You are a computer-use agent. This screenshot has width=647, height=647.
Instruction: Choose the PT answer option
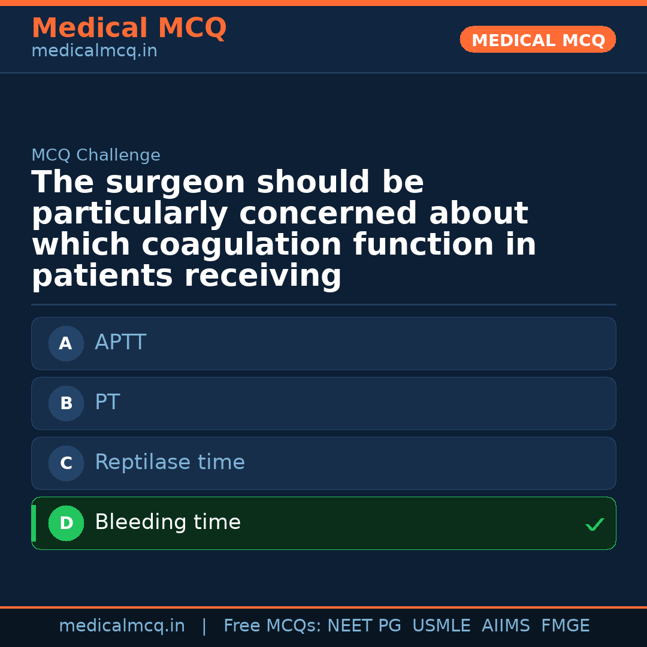click(x=323, y=403)
